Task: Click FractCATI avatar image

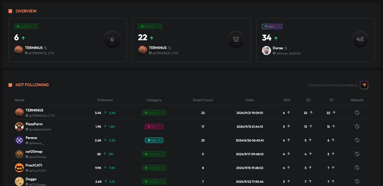Action: click(19, 168)
